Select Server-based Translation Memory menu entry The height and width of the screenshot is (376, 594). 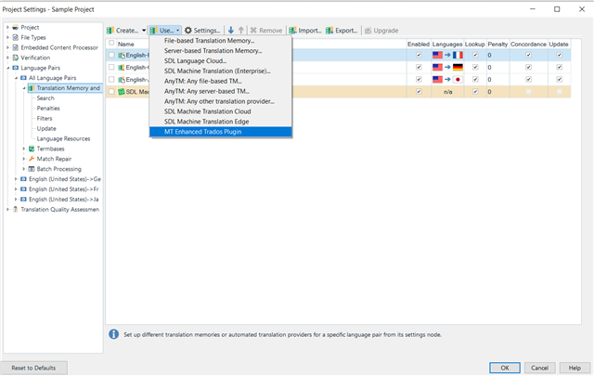click(x=221, y=51)
